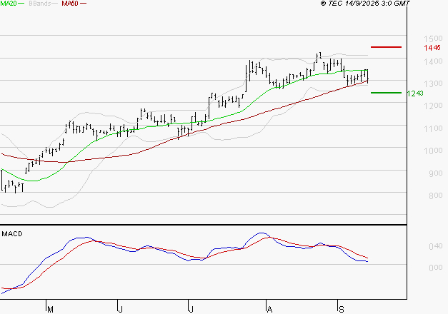Click the TEC copyright timestamp text
This screenshot has height=314, width=448.
click(x=365, y=4)
